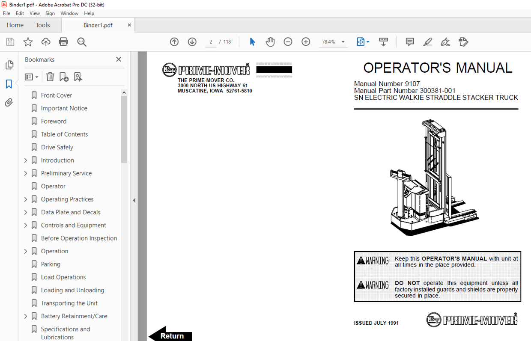The width and height of the screenshot is (531, 341).
Task: Create a new bookmark with the add-bookmark icon
Action: coord(64,77)
